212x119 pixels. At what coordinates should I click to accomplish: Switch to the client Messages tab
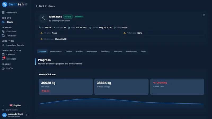click(118, 51)
